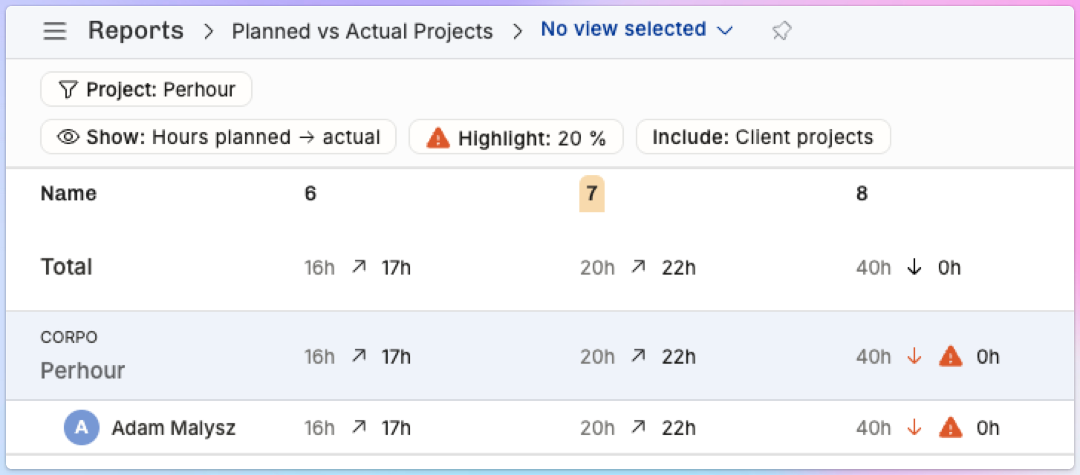This screenshot has width=1080, height=475.
Task: Pin this report with the pin icon
Action: tap(781, 31)
